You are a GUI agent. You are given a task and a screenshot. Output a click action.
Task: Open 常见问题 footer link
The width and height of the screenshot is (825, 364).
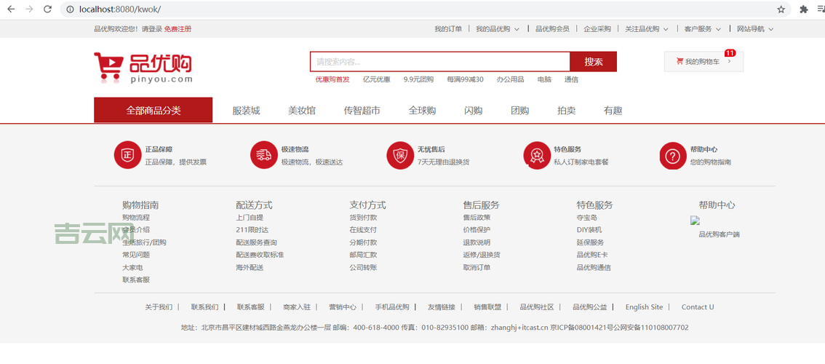(136, 254)
